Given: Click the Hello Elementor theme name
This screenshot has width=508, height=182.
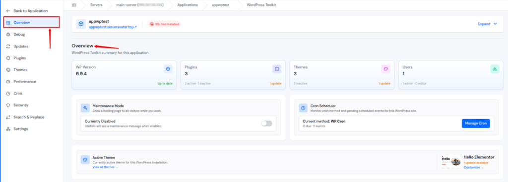Looking at the screenshot, I should (x=479, y=157).
